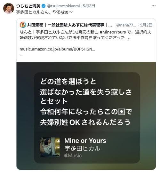160x172 pixels.
Task: Open the つじもと清美 display name
Action: point(28,6)
